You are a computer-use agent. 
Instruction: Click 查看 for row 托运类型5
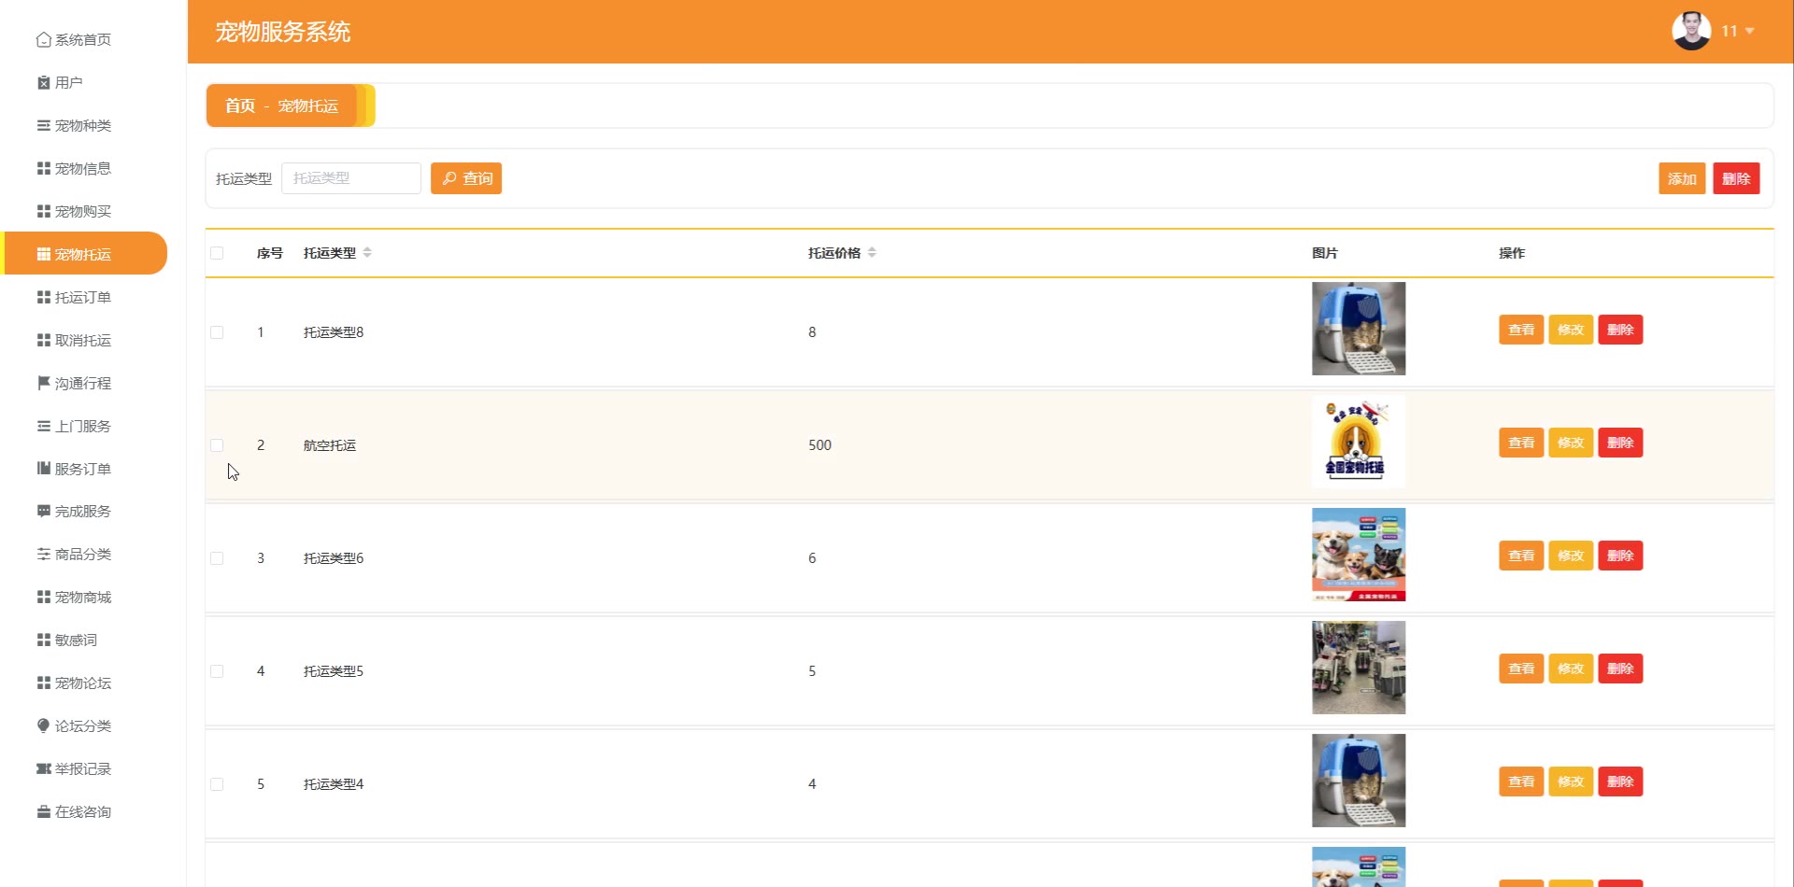pos(1521,669)
